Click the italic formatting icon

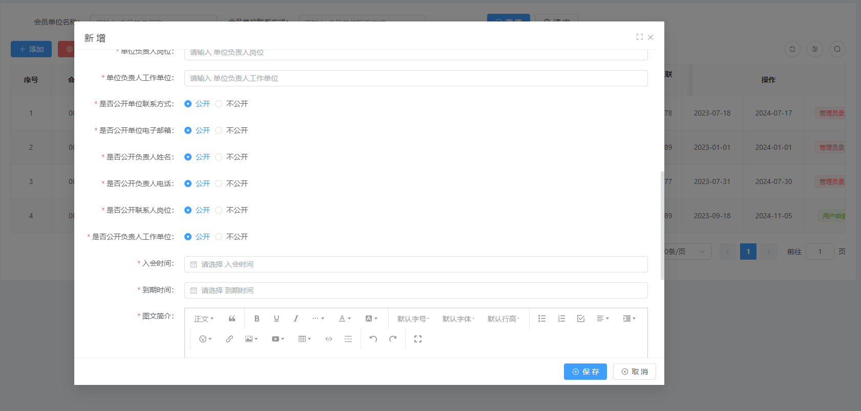point(296,318)
